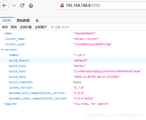
Task: Click the value "default"
Action: 80,60
